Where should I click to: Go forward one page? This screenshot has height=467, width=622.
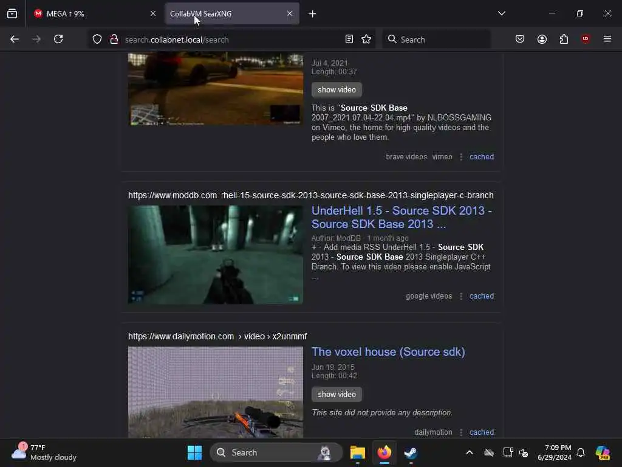36,39
